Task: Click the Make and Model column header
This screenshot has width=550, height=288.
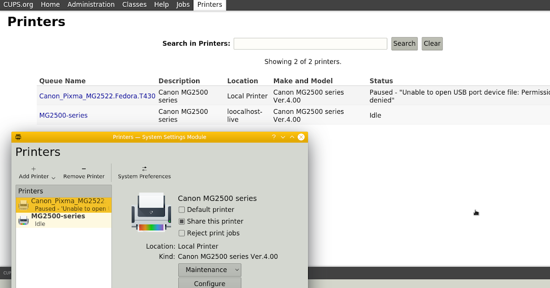Action: pyautogui.click(x=303, y=81)
